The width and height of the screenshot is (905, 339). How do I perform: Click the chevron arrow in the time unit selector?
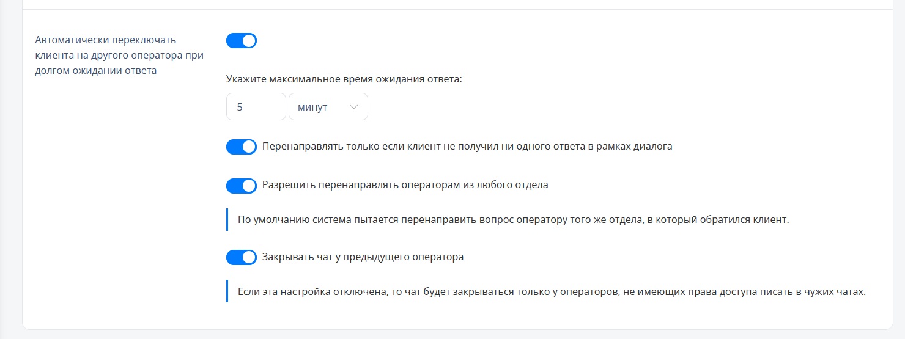[354, 107]
